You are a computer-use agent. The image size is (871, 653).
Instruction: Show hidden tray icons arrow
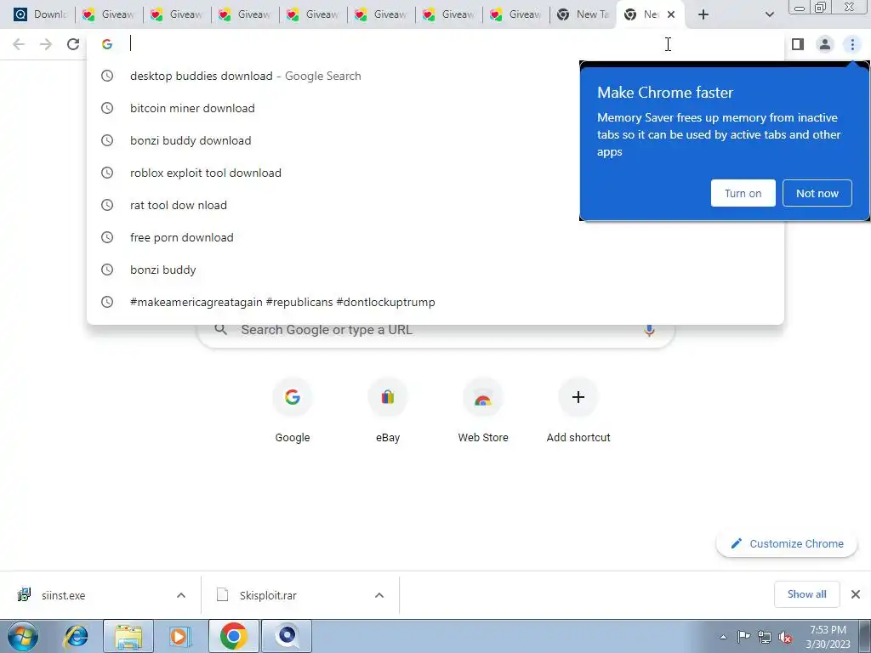pyautogui.click(x=723, y=638)
